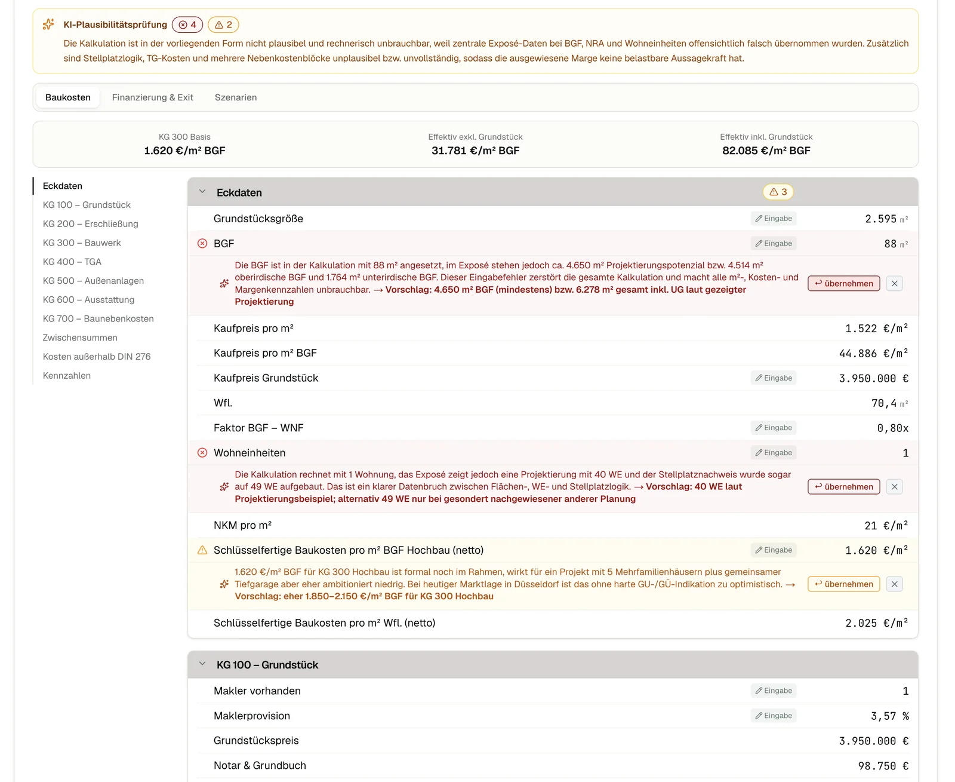Jump to KG 400 – TGA in sidebar
The width and height of the screenshot is (955, 782).
pos(72,262)
